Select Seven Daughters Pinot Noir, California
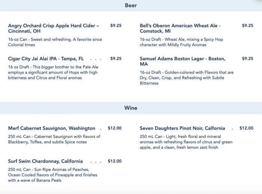This screenshot has width=262, height=194. pos(182,128)
